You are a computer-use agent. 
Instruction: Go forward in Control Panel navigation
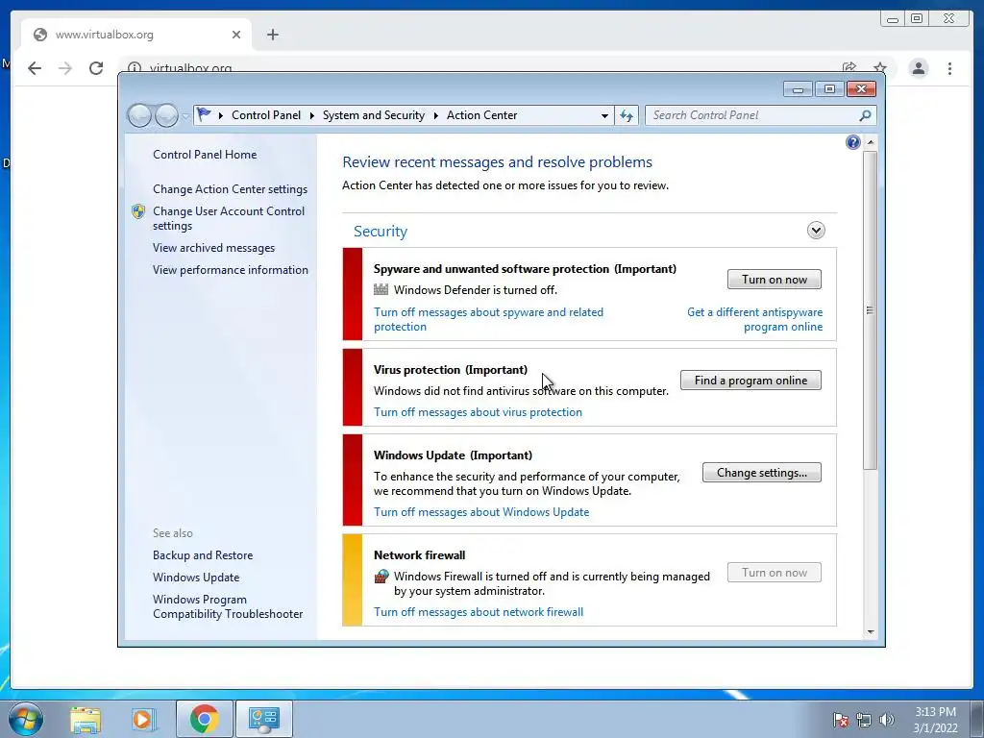coord(166,115)
